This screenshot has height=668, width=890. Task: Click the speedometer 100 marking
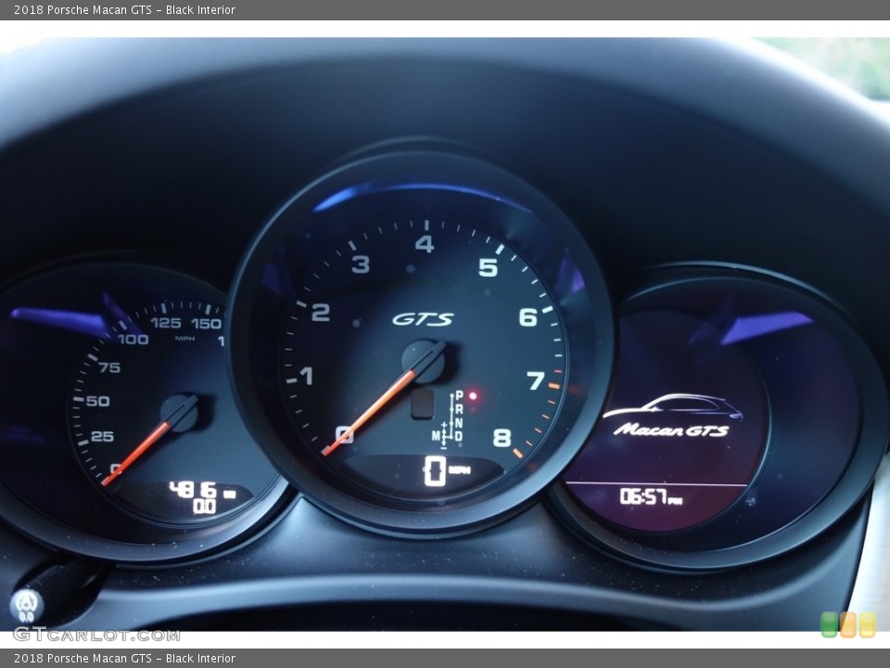(x=133, y=340)
